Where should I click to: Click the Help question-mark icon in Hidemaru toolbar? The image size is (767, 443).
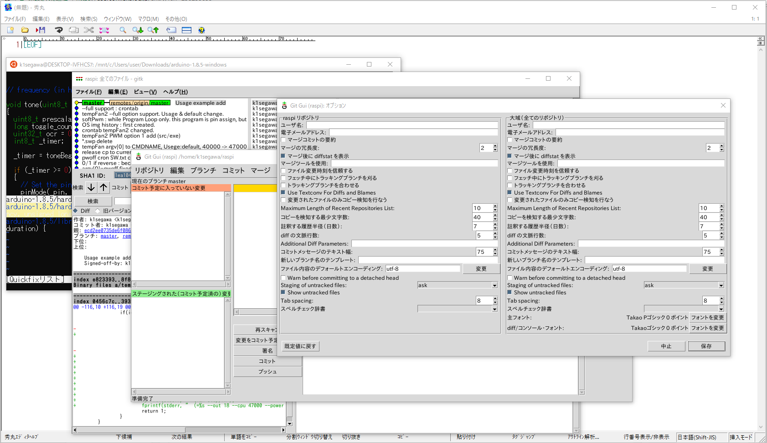click(201, 30)
